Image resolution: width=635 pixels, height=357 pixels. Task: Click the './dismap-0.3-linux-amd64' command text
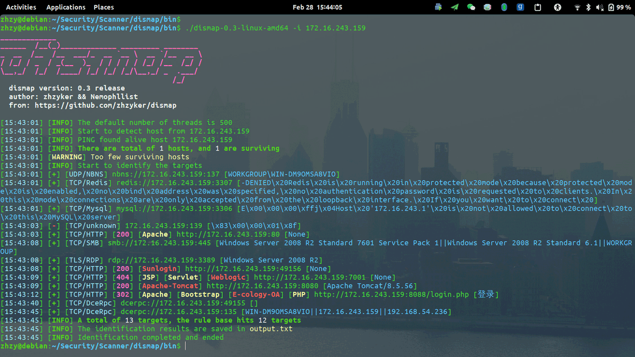(x=238, y=28)
